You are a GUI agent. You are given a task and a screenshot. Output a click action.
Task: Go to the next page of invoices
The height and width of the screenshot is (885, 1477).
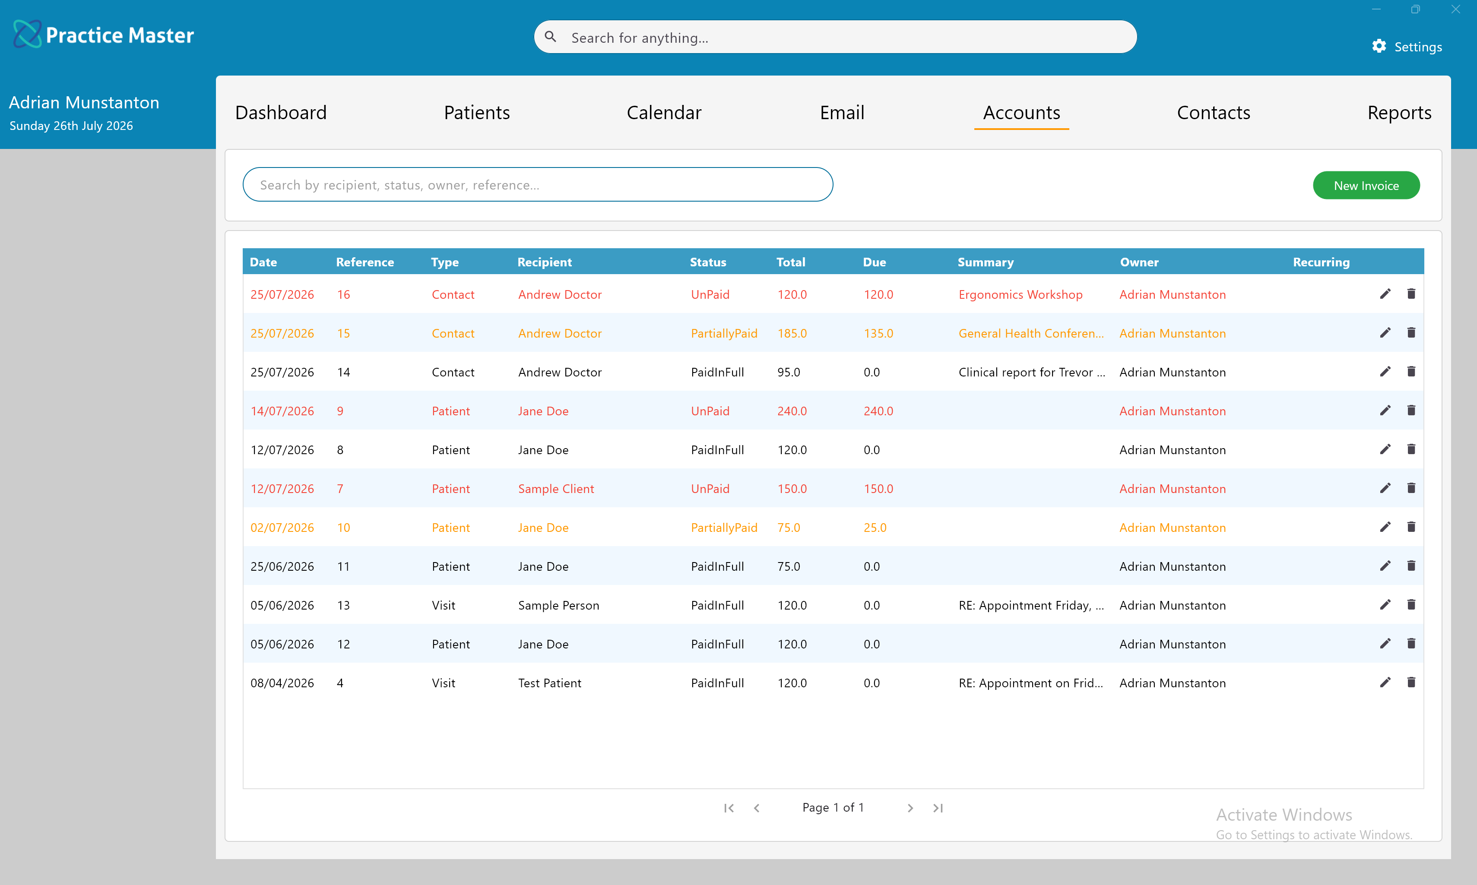910,807
